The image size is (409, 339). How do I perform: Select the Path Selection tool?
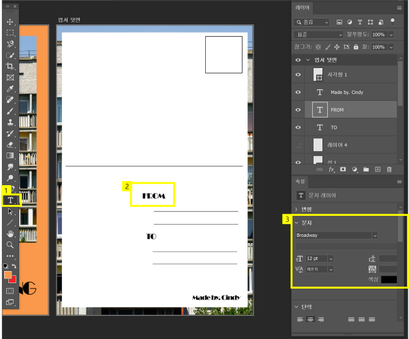pyautogui.click(x=10, y=212)
